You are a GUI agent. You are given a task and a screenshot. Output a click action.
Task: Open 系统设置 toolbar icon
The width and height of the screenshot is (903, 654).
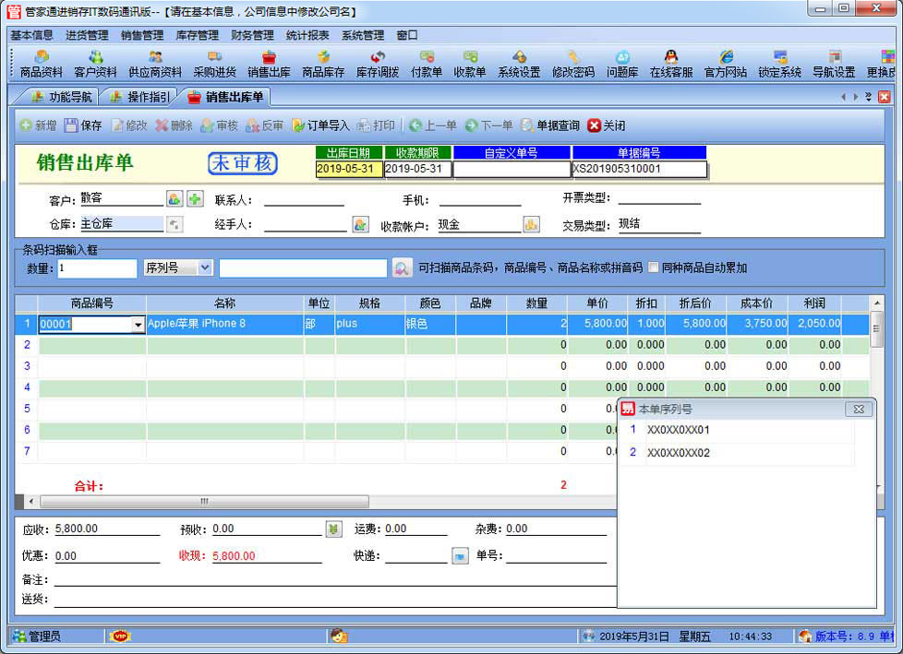(x=519, y=64)
